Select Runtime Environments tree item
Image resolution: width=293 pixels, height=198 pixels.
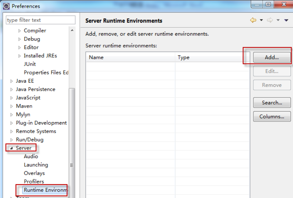point(45,190)
